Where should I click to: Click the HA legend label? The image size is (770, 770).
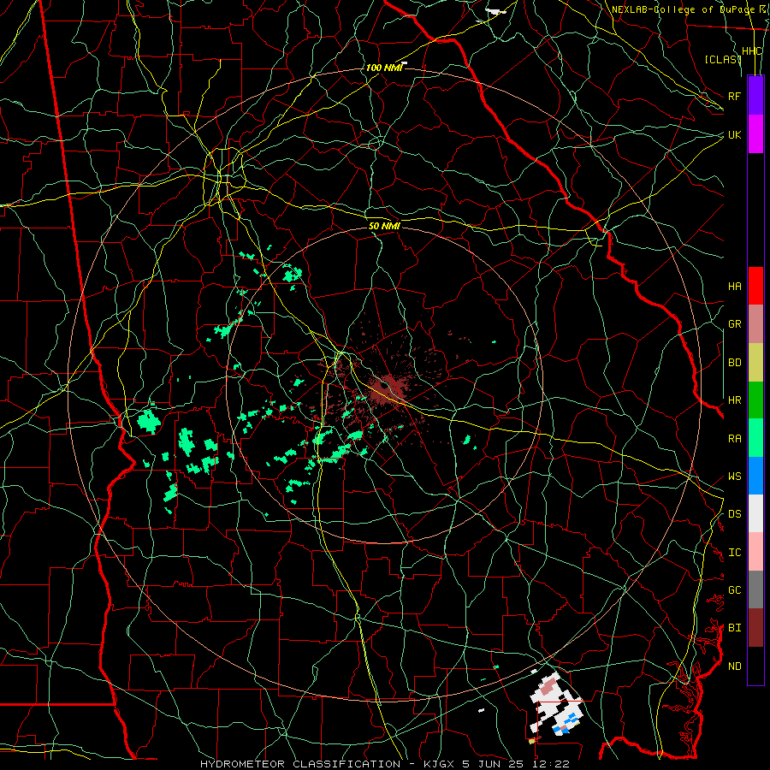click(x=734, y=286)
